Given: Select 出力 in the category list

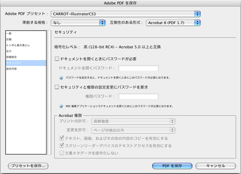Looking at the screenshot, I should coord(26,51).
